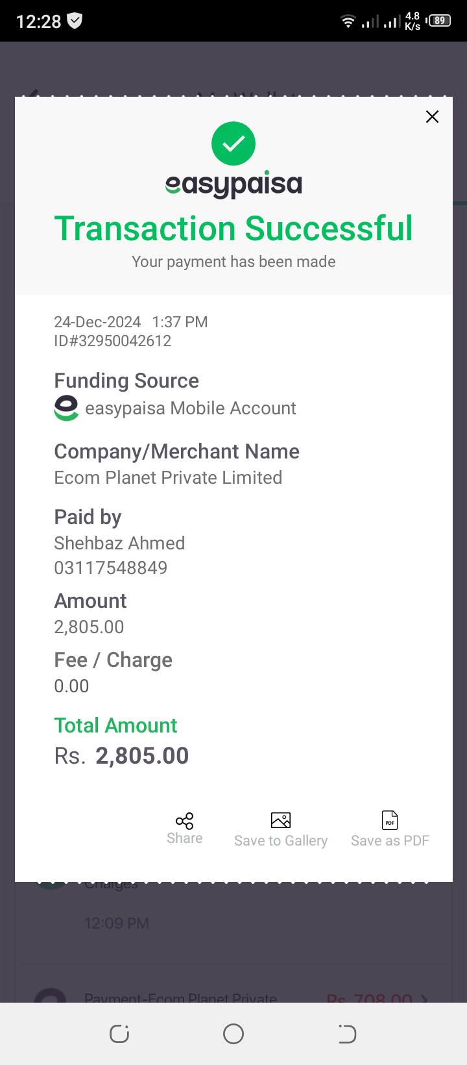Select the Save to Gallery label
467x1065 pixels.
281,841
